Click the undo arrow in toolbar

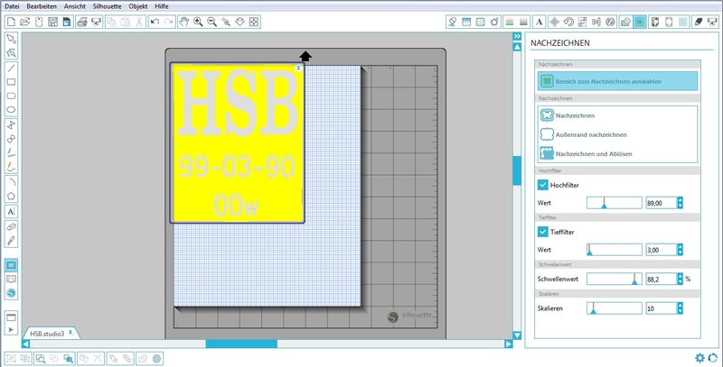pos(154,21)
